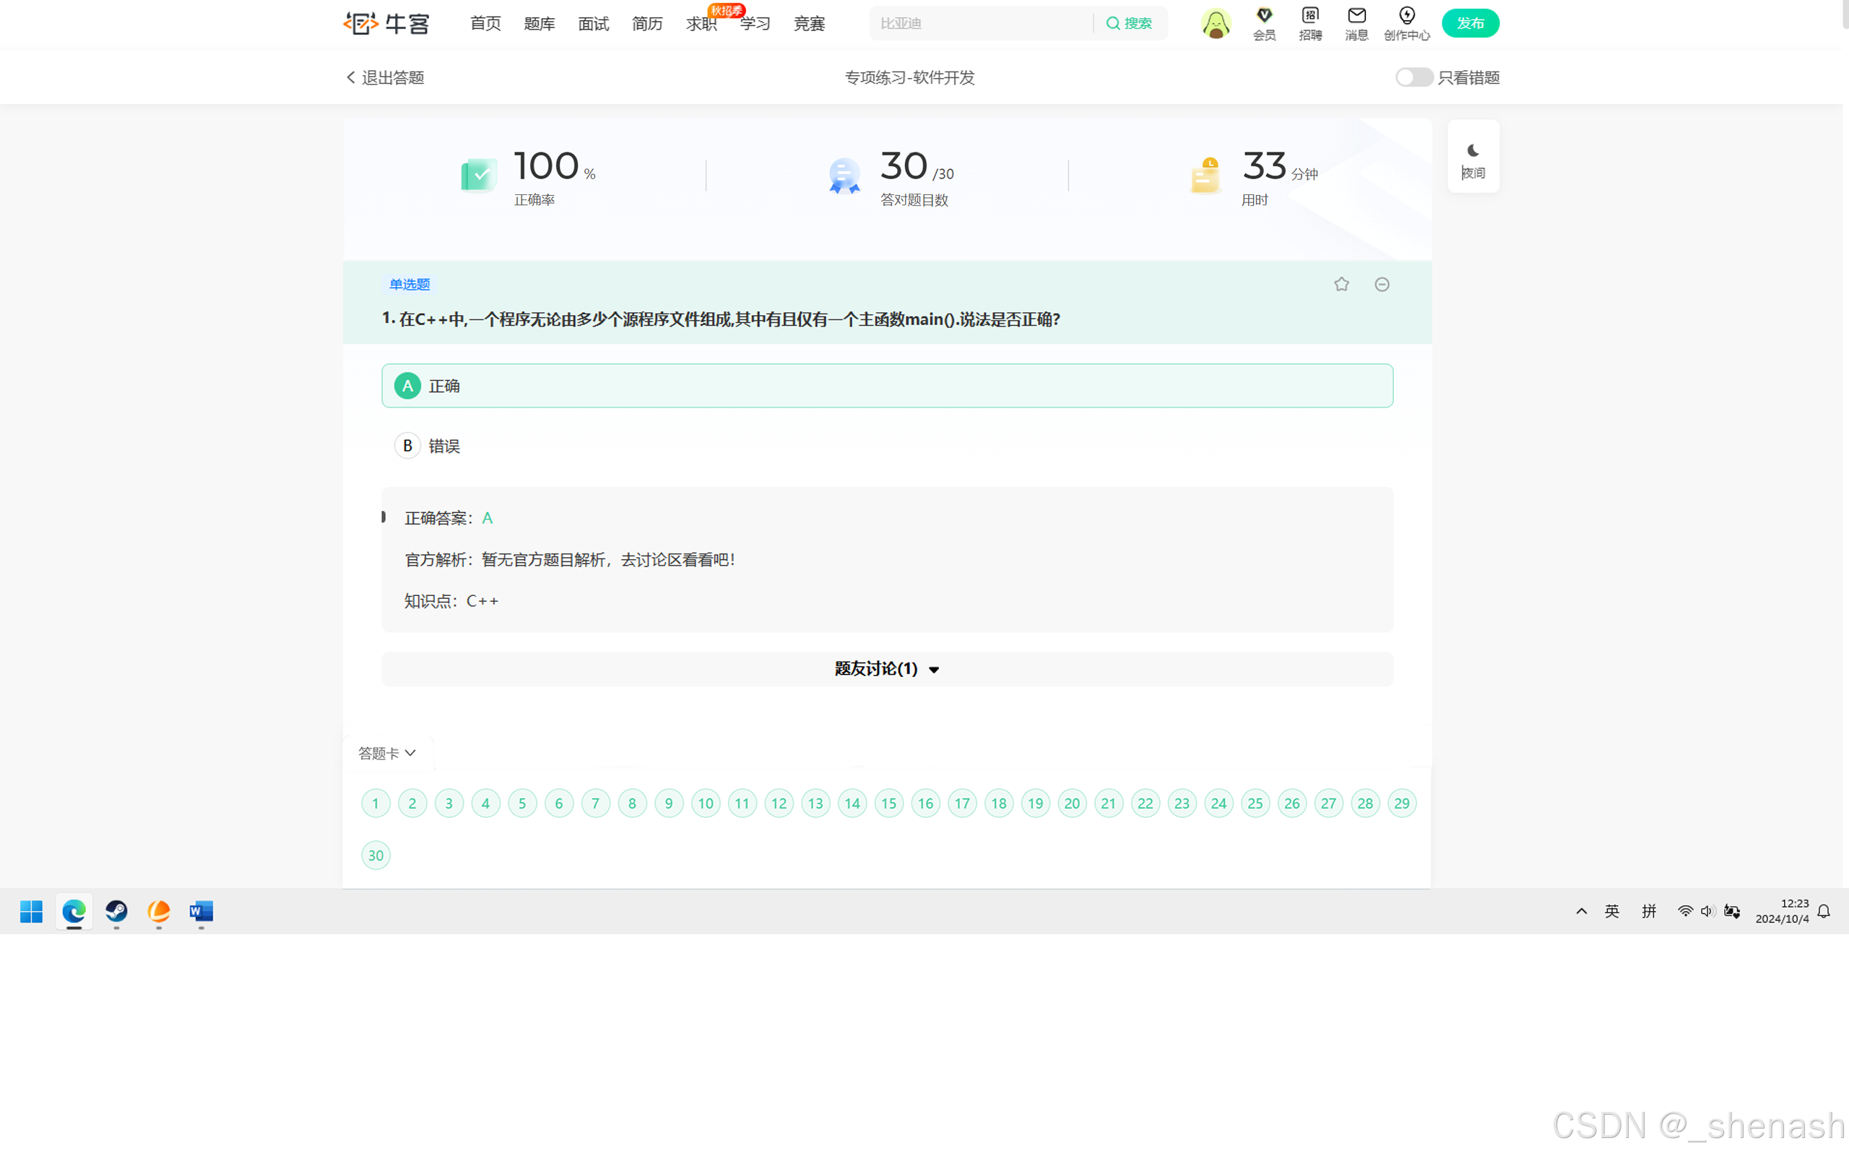The image size is (1849, 1156).
Task: Expand 题友讨论(1) discussion section
Action: pos(886,669)
